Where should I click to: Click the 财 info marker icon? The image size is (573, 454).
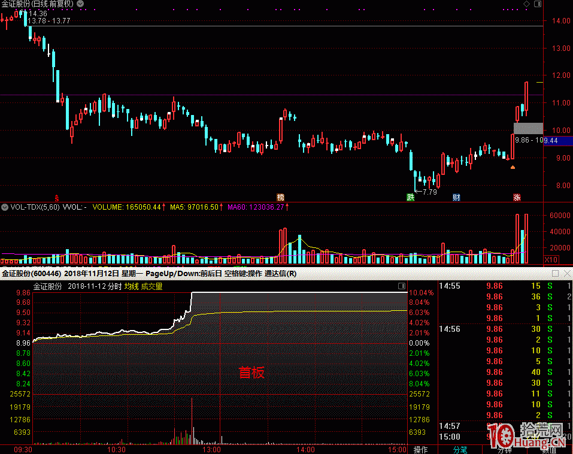(456, 197)
